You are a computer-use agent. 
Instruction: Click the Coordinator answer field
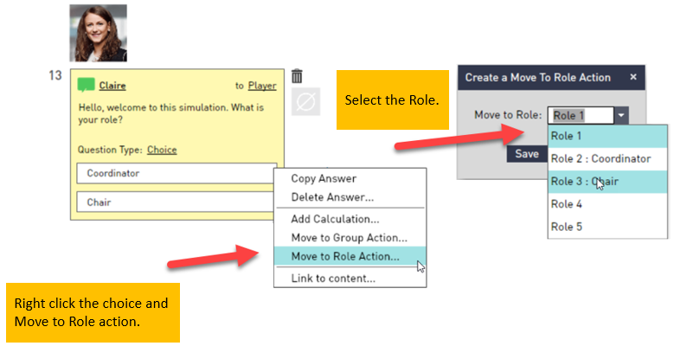(x=177, y=173)
